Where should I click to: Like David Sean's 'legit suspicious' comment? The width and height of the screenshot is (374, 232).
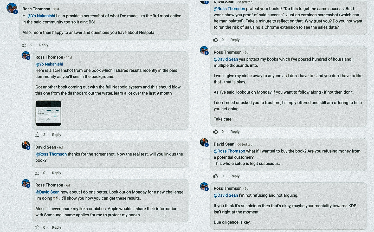(216, 176)
